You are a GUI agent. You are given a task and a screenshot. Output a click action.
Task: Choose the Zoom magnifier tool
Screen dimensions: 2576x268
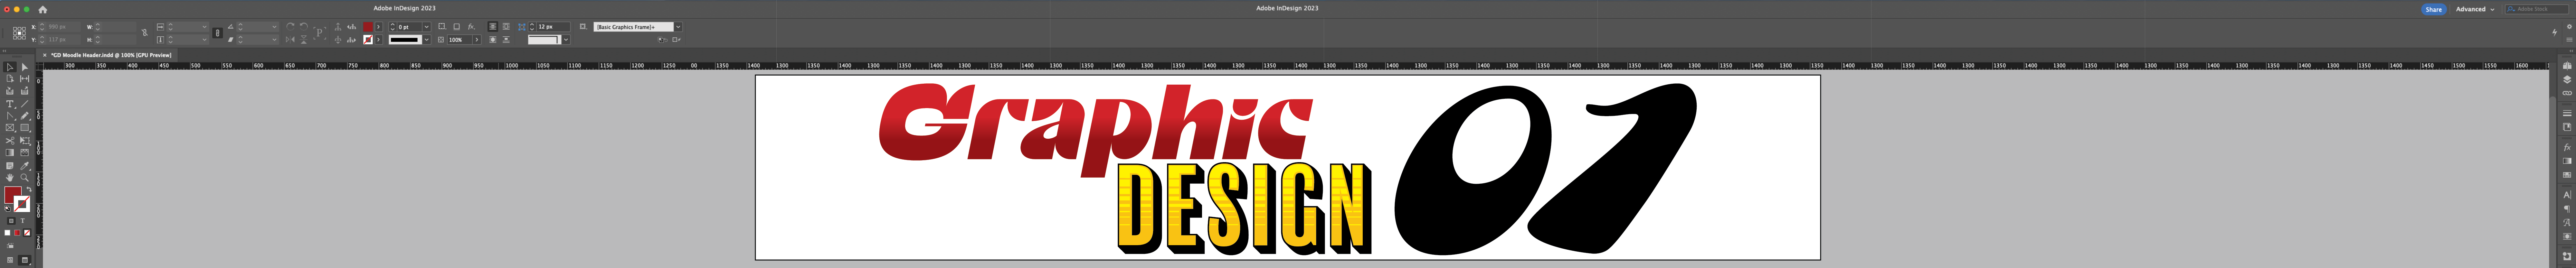(25, 178)
